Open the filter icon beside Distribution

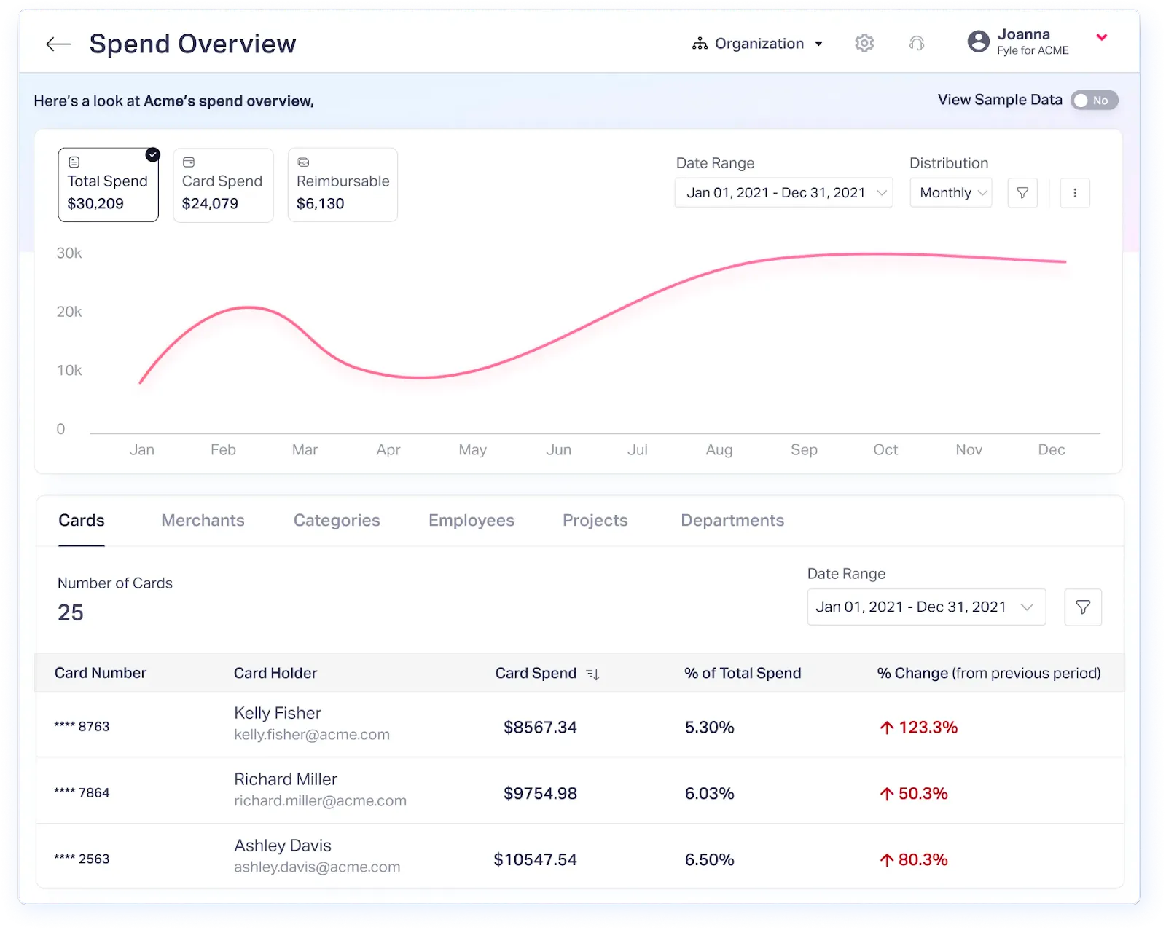pos(1022,192)
